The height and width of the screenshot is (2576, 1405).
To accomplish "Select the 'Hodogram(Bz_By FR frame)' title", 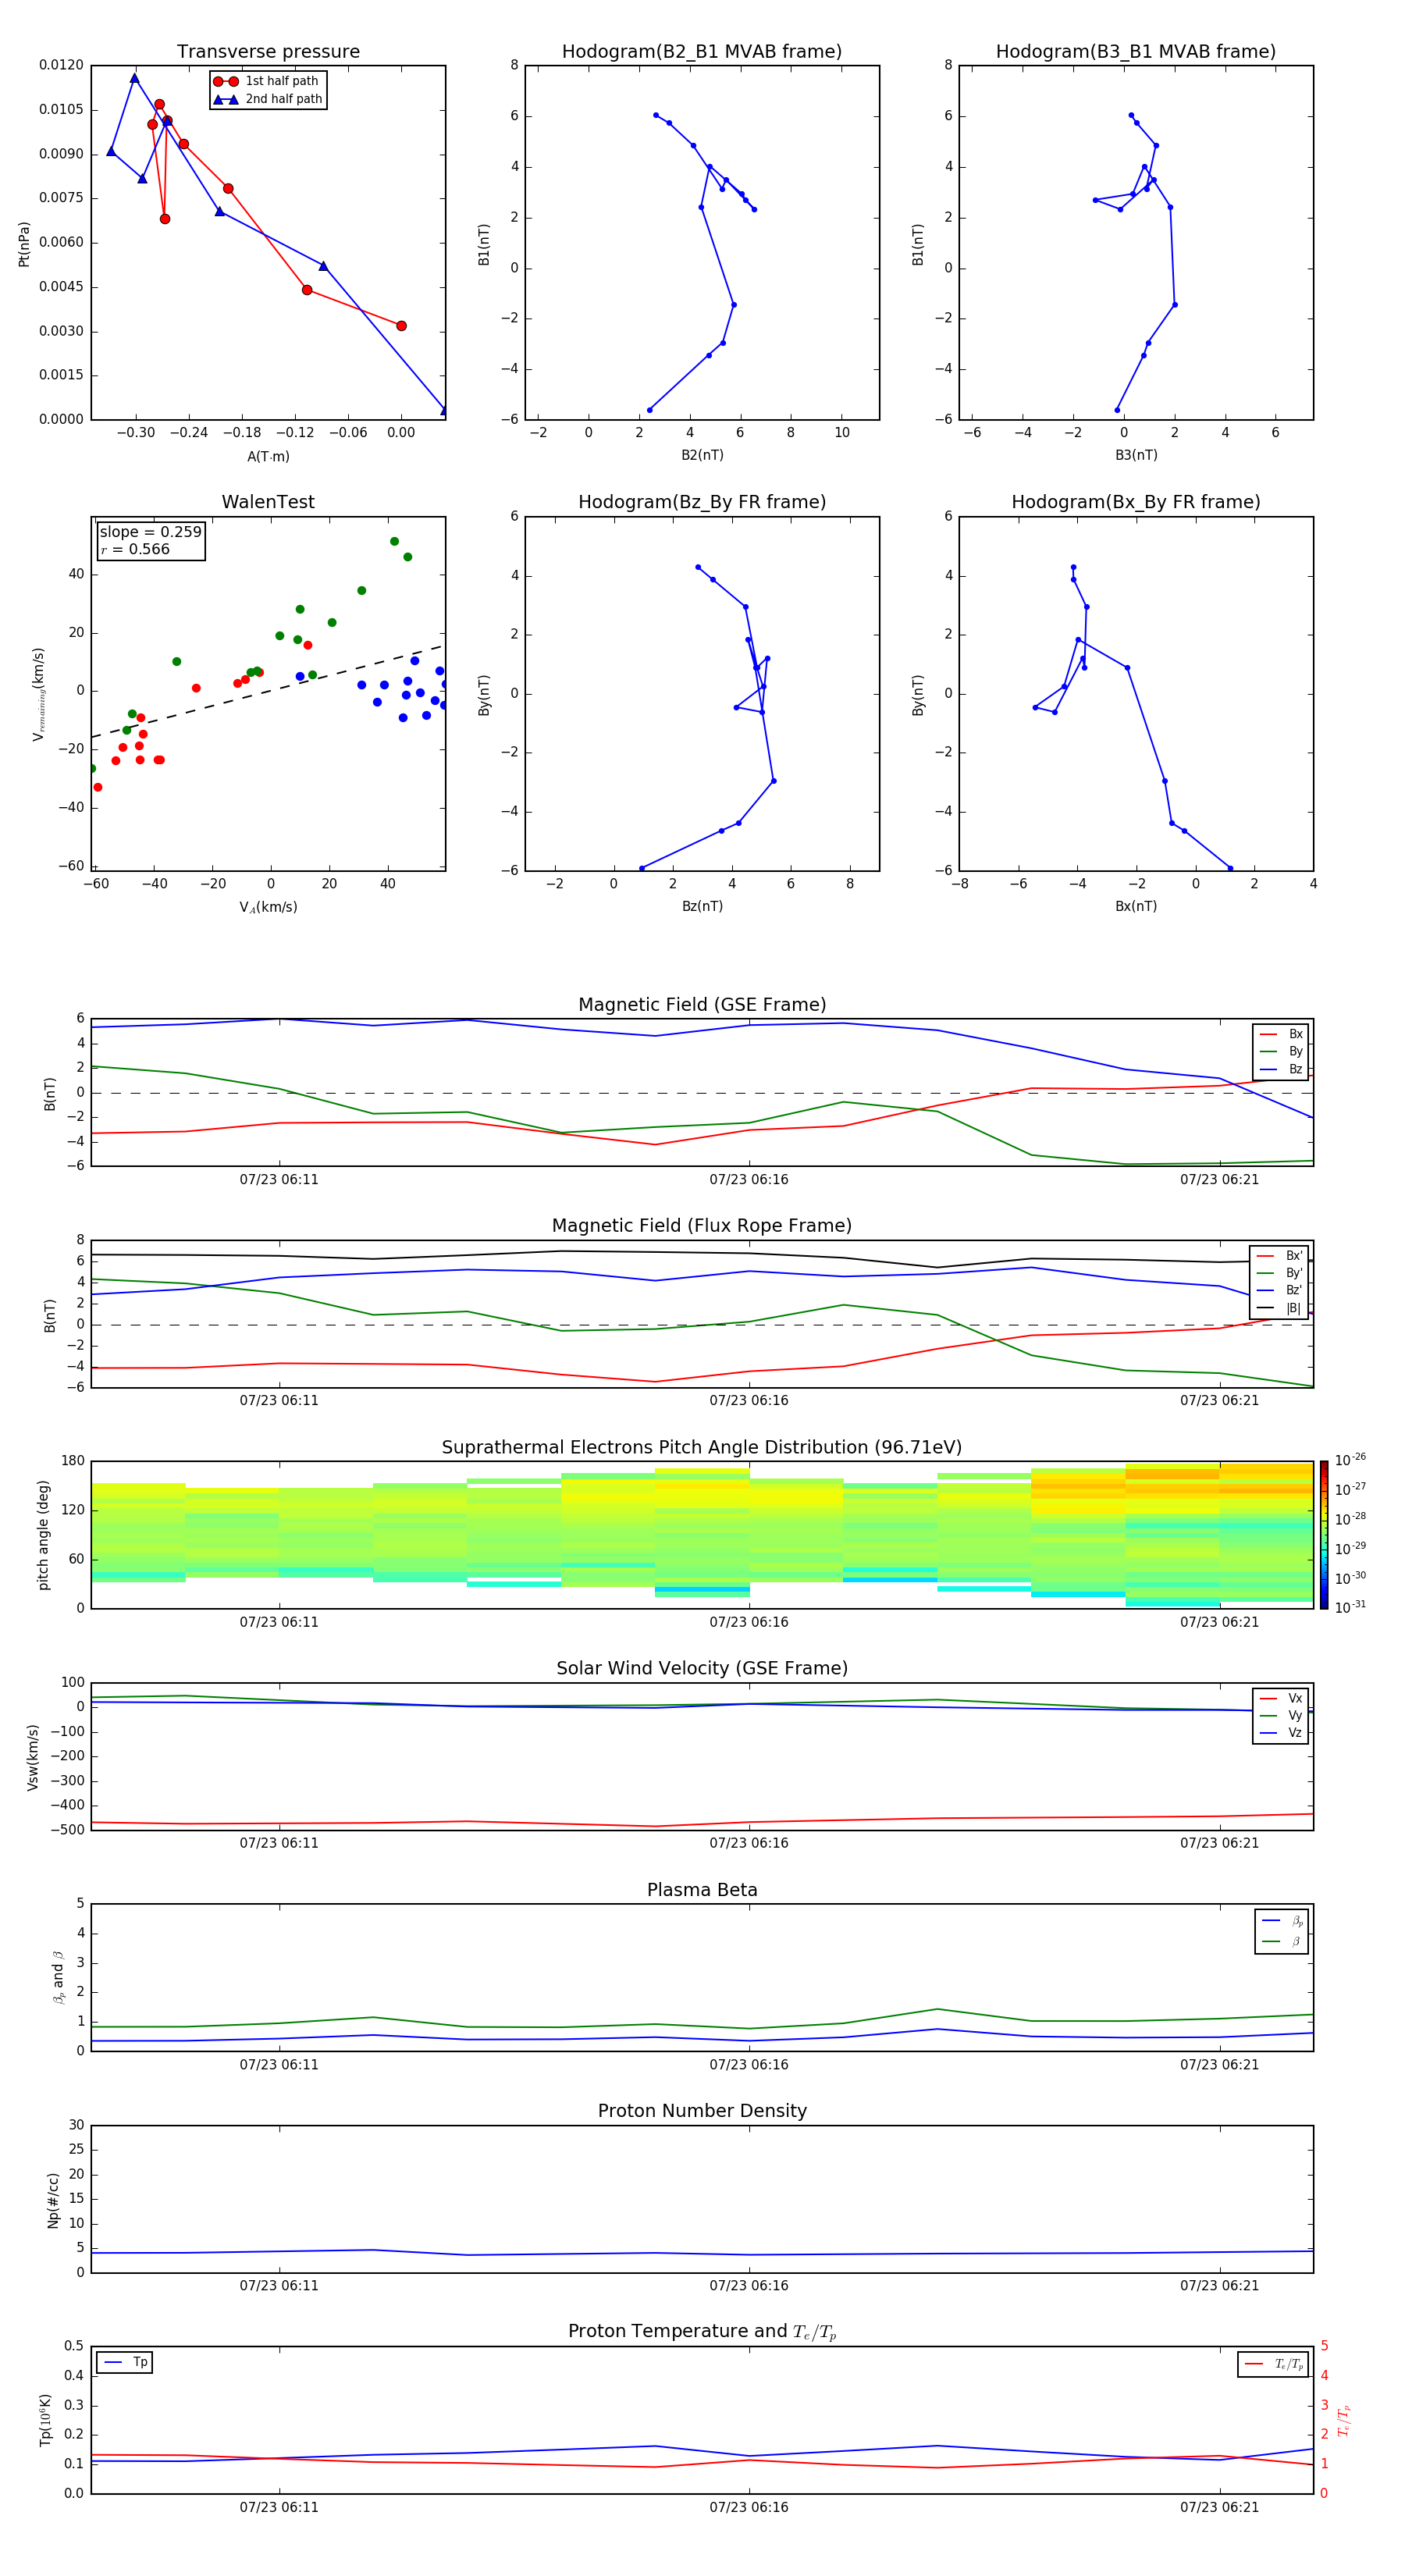I will (702, 502).
